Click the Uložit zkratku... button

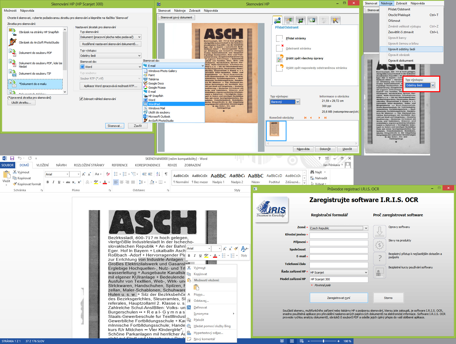pos(21,103)
